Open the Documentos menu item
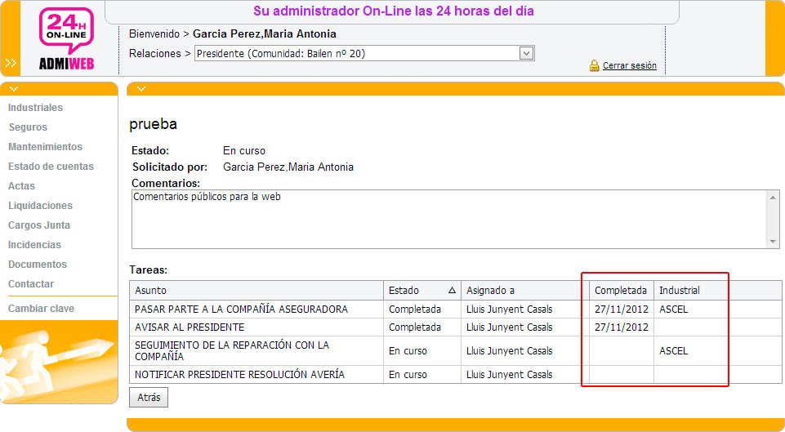The image size is (785, 432). pyautogui.click(x=38, y=265)
